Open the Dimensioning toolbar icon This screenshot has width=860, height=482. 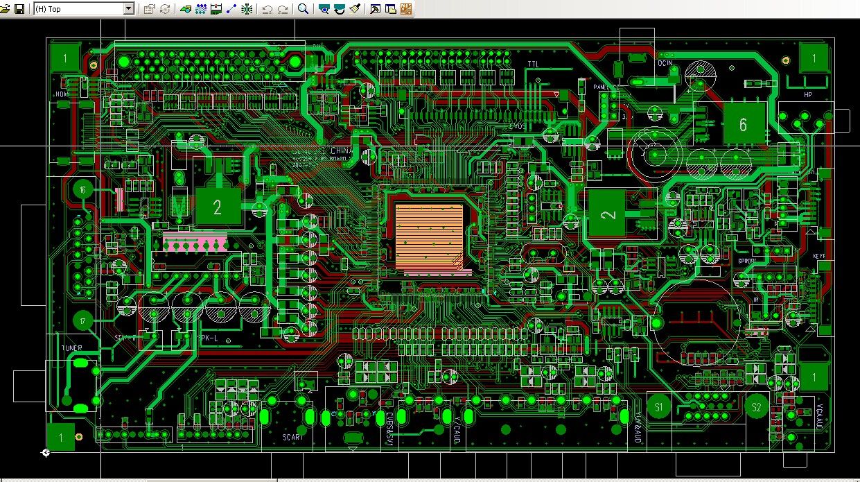[x=216, y=9]
